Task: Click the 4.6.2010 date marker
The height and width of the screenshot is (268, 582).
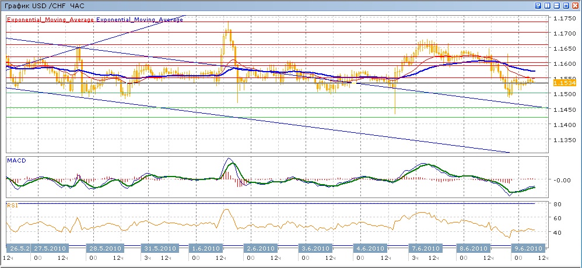Action: 370,247
